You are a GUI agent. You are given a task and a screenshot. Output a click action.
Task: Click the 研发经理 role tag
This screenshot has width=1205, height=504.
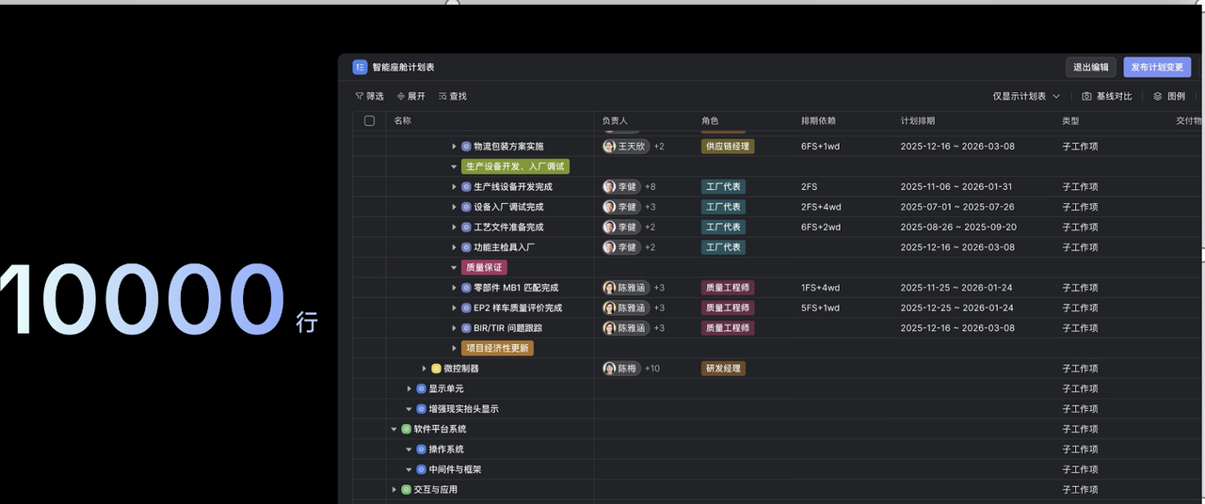pyautogui.click(x=723, y=369)
